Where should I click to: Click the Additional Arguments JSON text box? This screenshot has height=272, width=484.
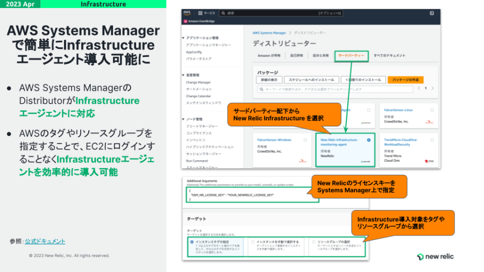pyautogui.click(x=253, y=195)
